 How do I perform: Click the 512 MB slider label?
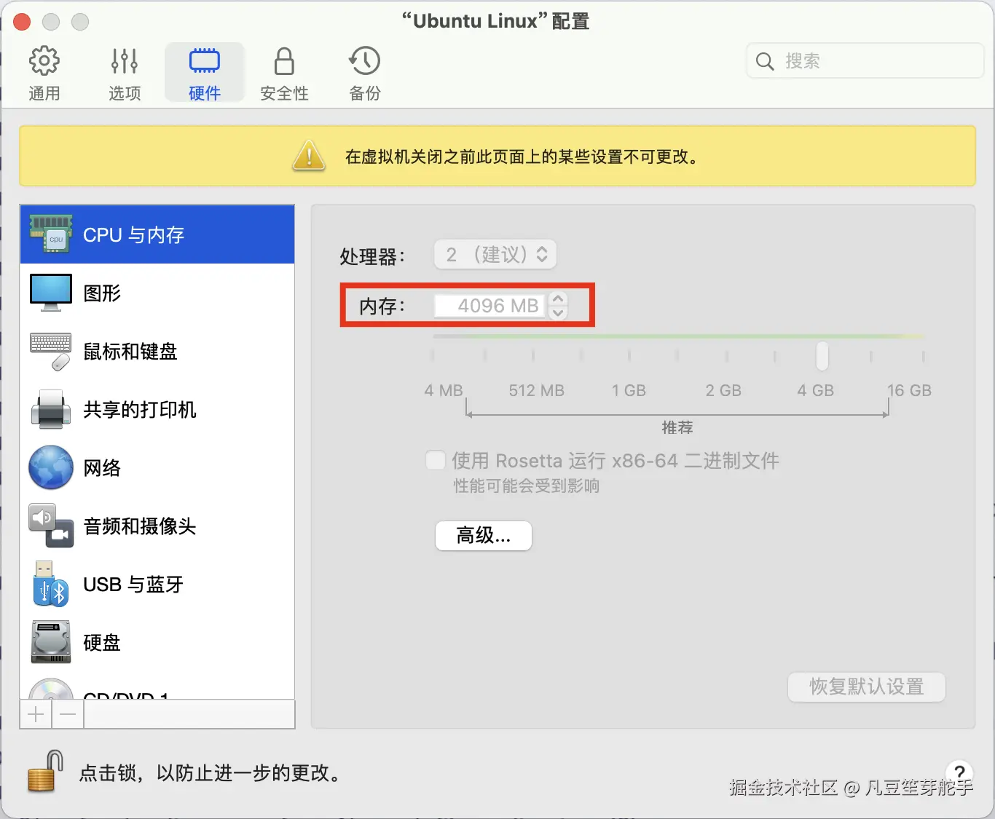[536, 390]
